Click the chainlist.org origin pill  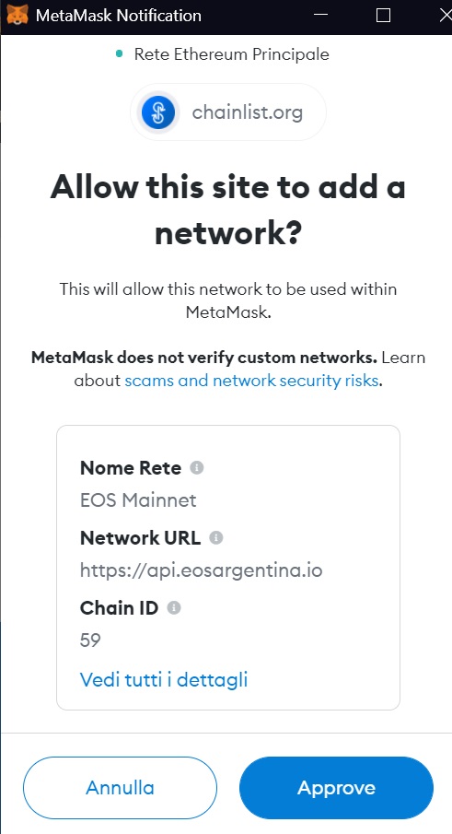[228, 112]
